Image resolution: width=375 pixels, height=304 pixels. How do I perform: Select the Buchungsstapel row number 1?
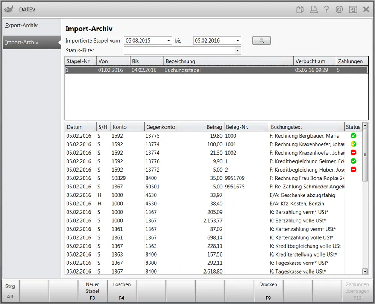(x=216, y=70)
